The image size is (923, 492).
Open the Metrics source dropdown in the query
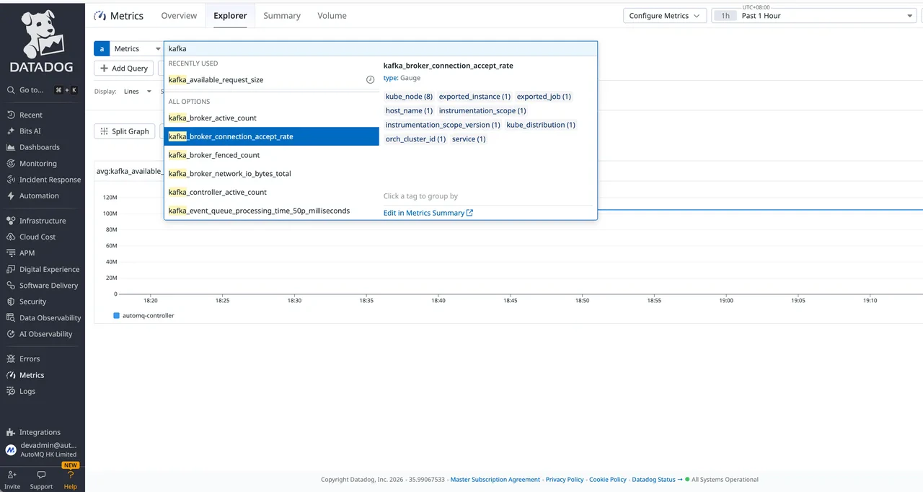(x=137, y=48)
